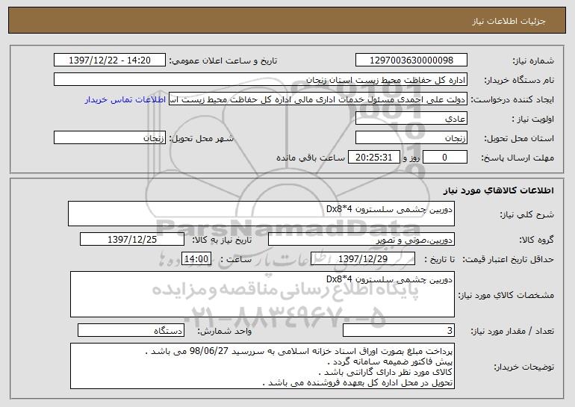The height and width of the screenshot is (407, 575).
Task: Select the header text جزئیات اطلاعات نیاز
Action: click(x=509, y=21)
